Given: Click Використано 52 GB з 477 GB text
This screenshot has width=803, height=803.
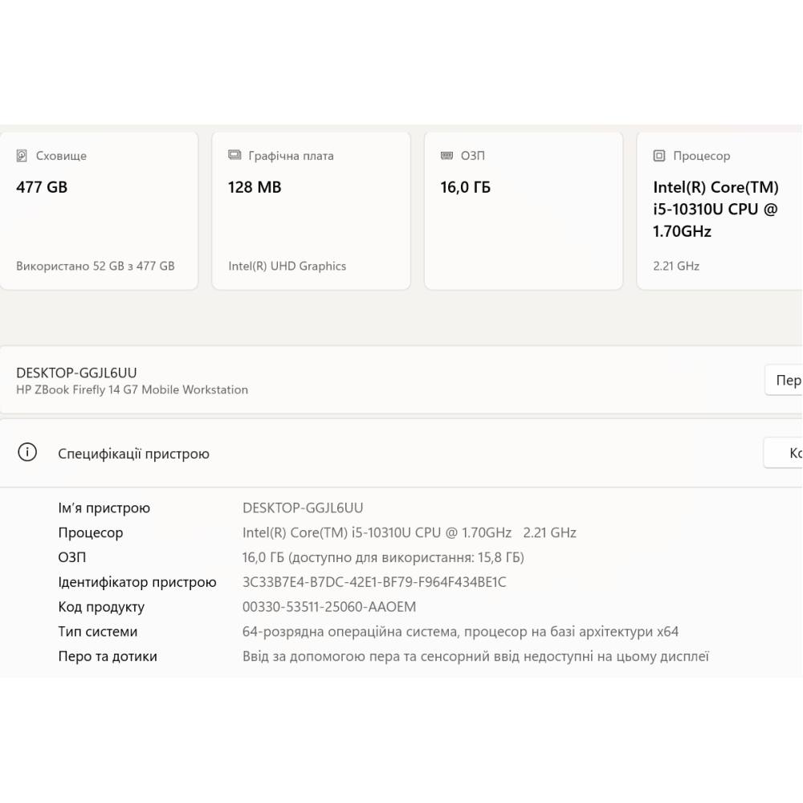Looking at the screenshot, I should point(96,266).
